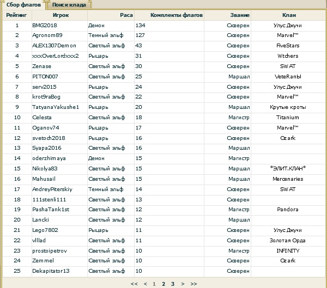The image size is (327, 288).
Task: Click clan *ЭЛИТ.КЛАН*
Action: [x=288, y=168]
